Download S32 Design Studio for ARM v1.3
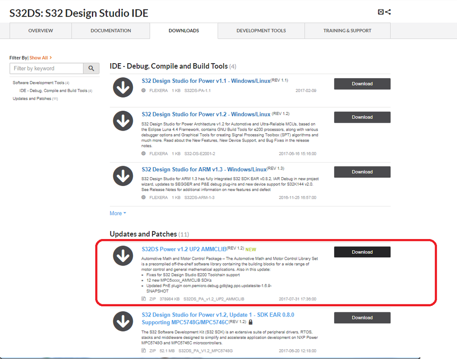This screenshot has height=359, width=457. pyautogui.click(x=362, y=172)
